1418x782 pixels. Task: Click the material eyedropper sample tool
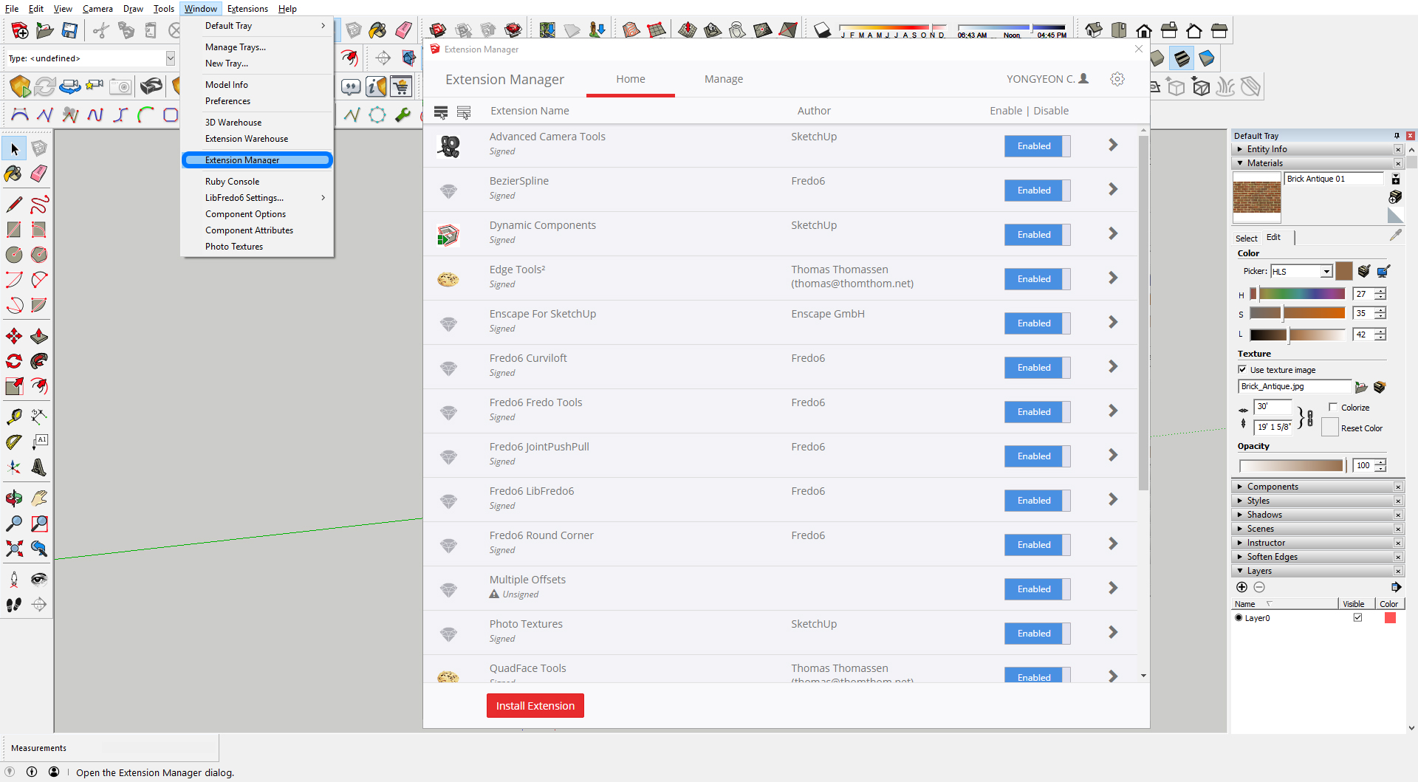tap(1395, 235)
